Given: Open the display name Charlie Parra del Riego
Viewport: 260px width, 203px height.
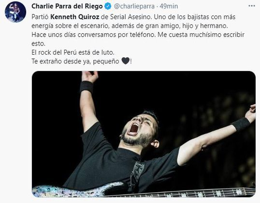Looking at the screenshot, I should [x=67, y=6].
